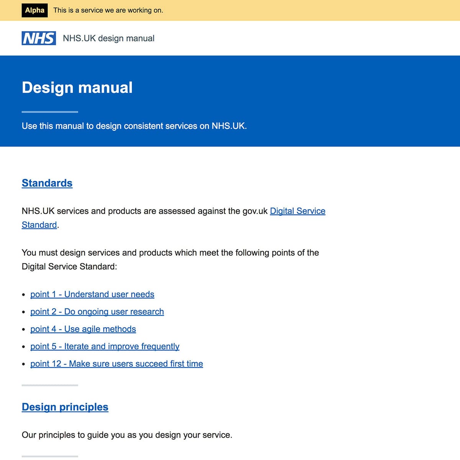Image resolution: width=460 pixels, height=460 pixels.
Task: Click the Design principles heading link
Action: (65, 407)
